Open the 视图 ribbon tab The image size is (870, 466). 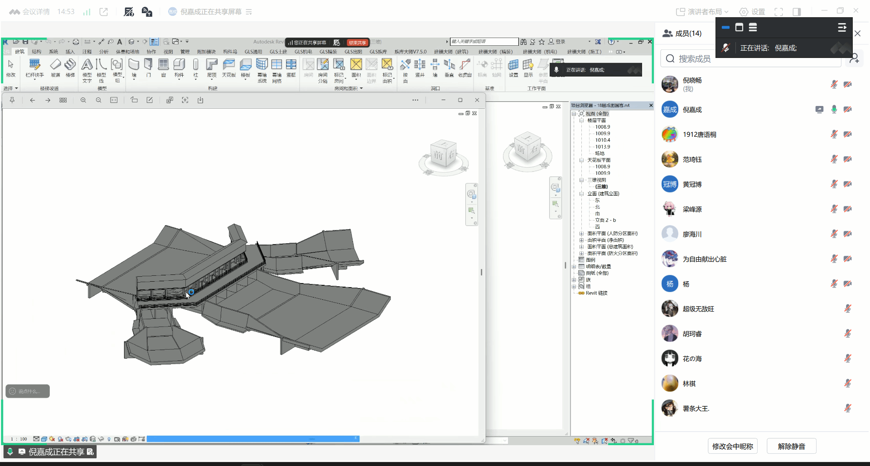(168, 52)
